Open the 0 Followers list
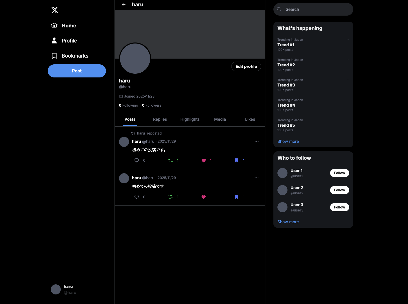 click(152, 105)
